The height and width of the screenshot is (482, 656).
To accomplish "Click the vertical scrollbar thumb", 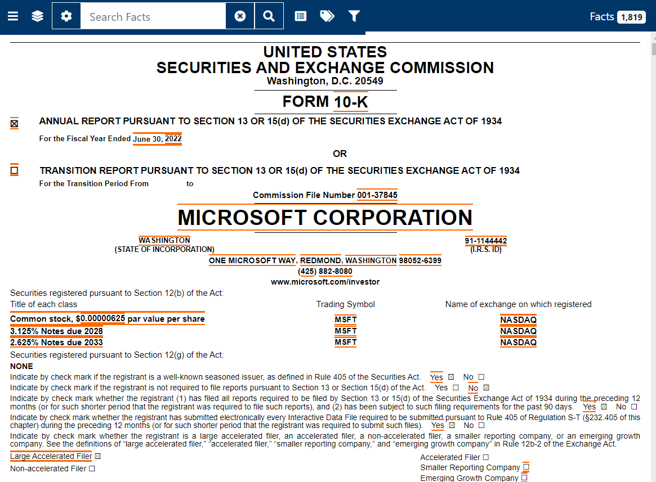I will pos(653,49).
